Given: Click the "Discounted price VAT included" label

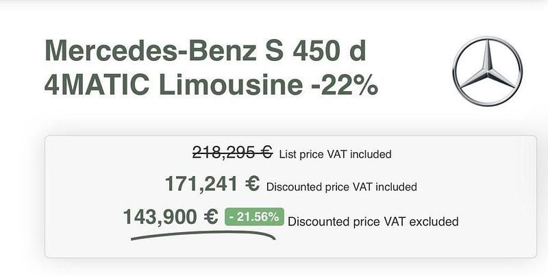Looking at the screenshot, I should point(341,186).
